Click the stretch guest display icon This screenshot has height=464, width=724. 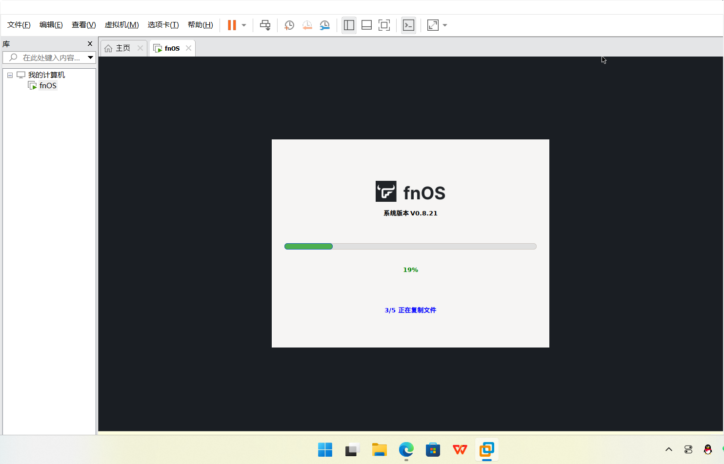click(x=433, y=25)
